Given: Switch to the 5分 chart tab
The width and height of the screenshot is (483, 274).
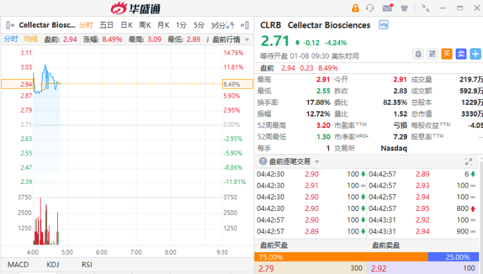Looking at the screenshot, I should (199, 25).
